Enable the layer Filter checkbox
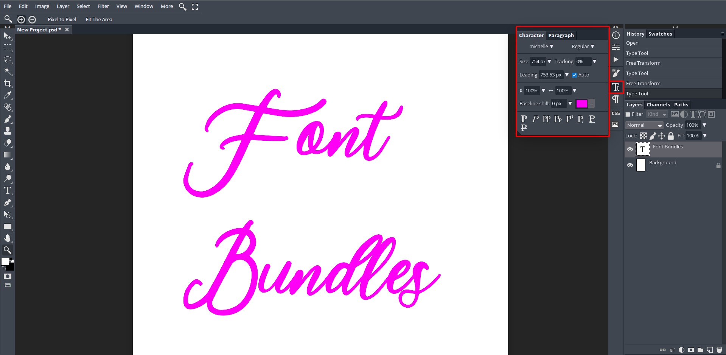 click(628, 114)
